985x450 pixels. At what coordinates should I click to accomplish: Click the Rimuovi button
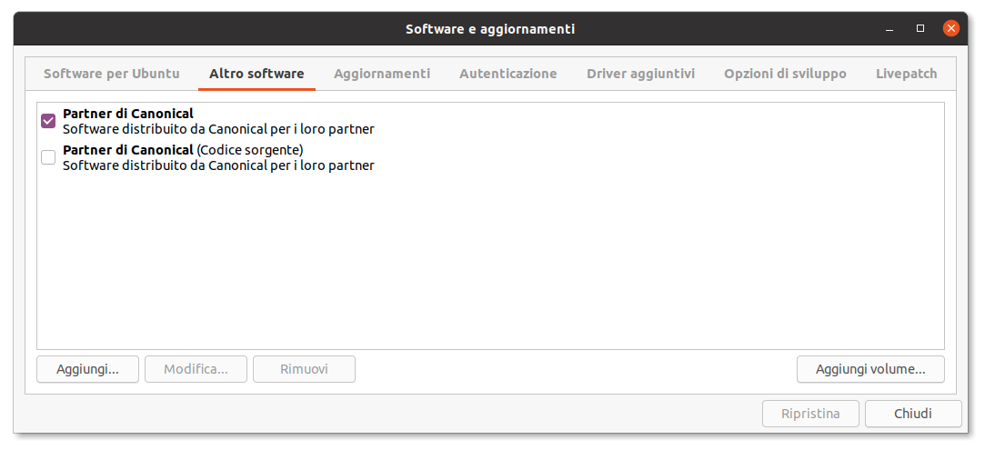[304, 369]
